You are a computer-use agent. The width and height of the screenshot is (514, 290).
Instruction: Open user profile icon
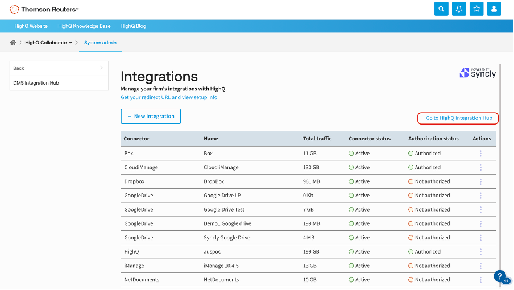[494, 9]
